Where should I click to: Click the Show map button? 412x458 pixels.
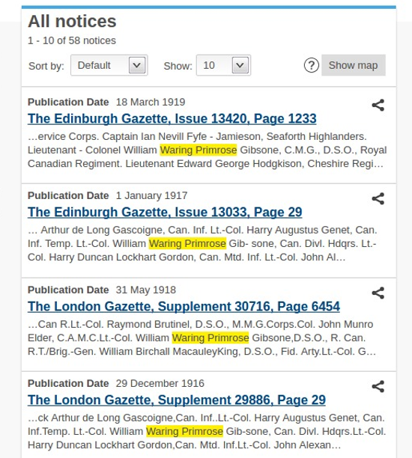354,65
